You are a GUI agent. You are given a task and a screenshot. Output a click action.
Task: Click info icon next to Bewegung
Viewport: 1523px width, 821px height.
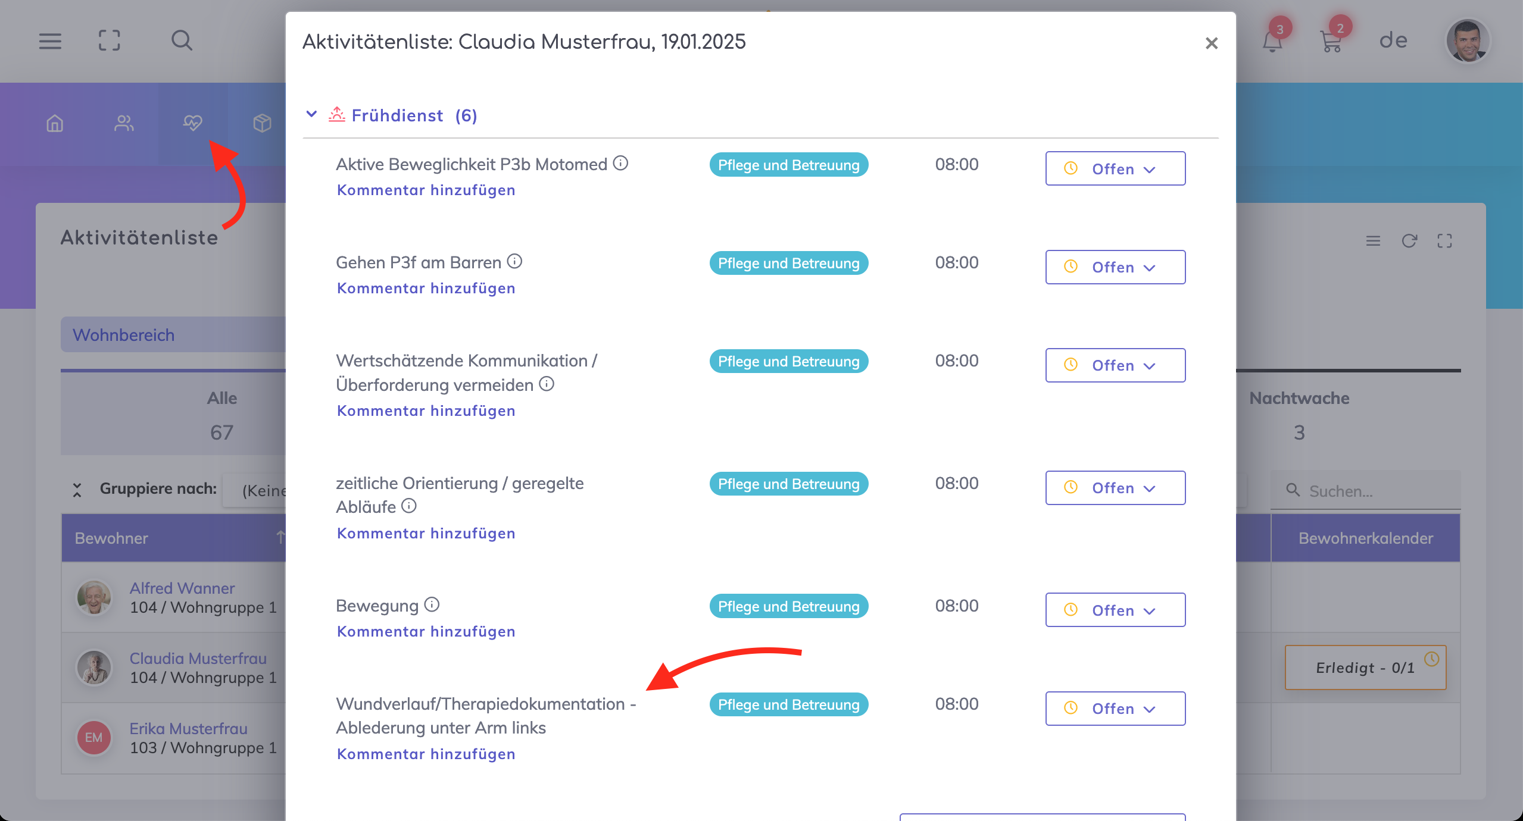[x=432, y=605]
